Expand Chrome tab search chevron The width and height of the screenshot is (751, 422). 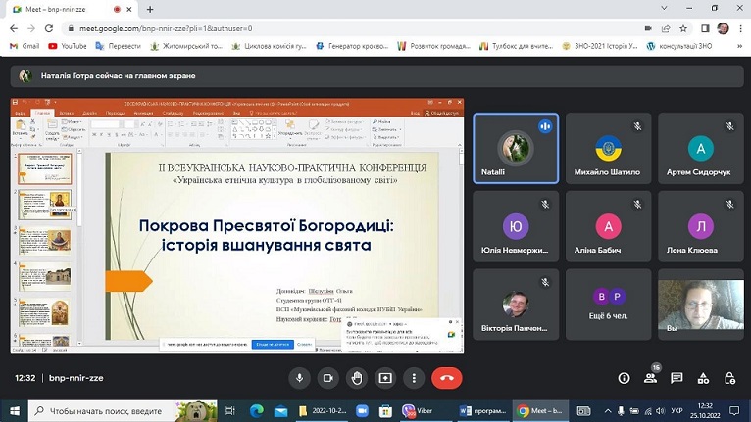[664, 8]
